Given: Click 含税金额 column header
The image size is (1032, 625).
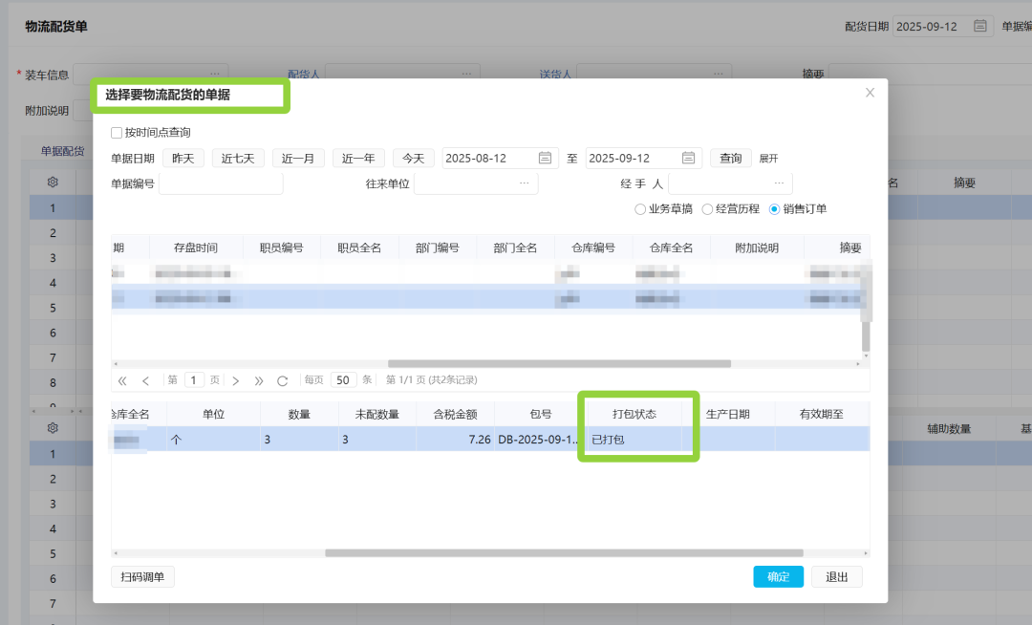Looking at the screenshot, I should (455, 414).
